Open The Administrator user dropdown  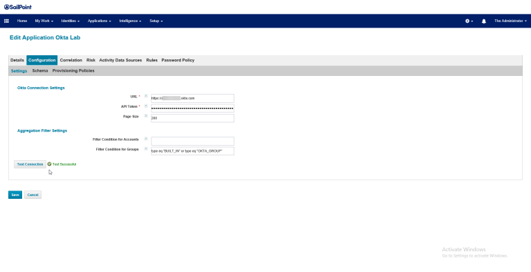pyautogui.click(x=510, y=21)
